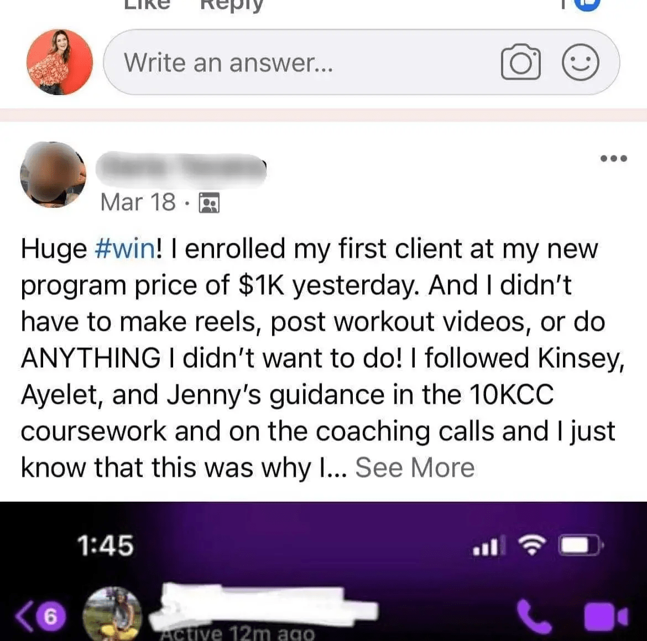
Task: Open the red-background profile picture
Action: click(59, 62)
